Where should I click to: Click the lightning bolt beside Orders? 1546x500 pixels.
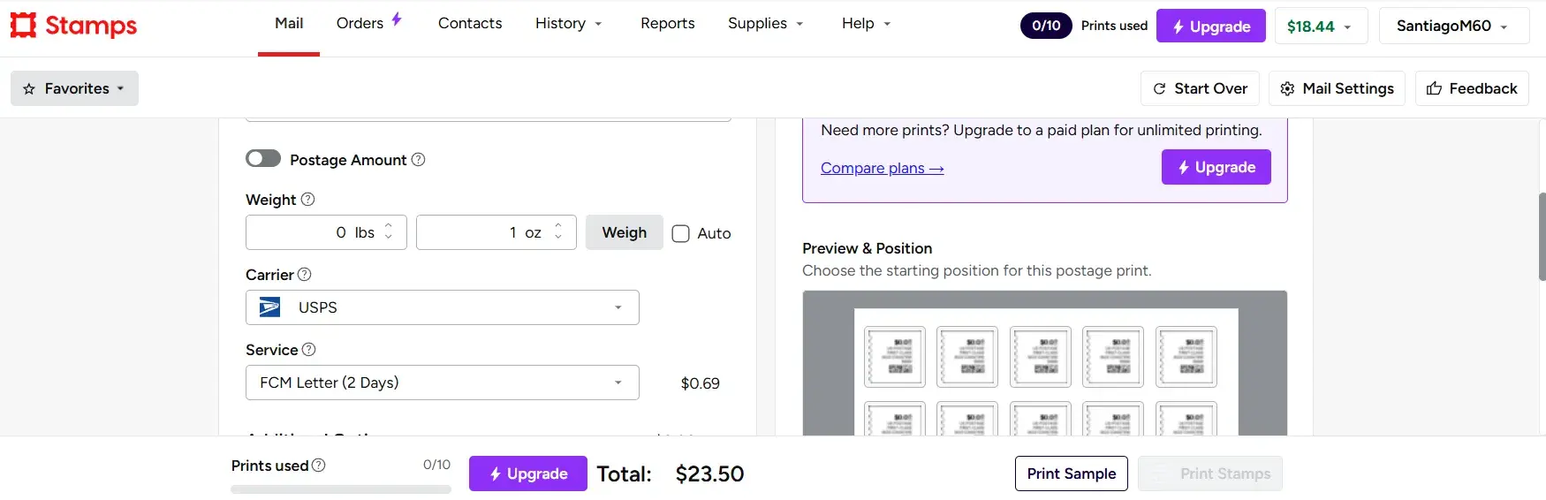[397, 19]
